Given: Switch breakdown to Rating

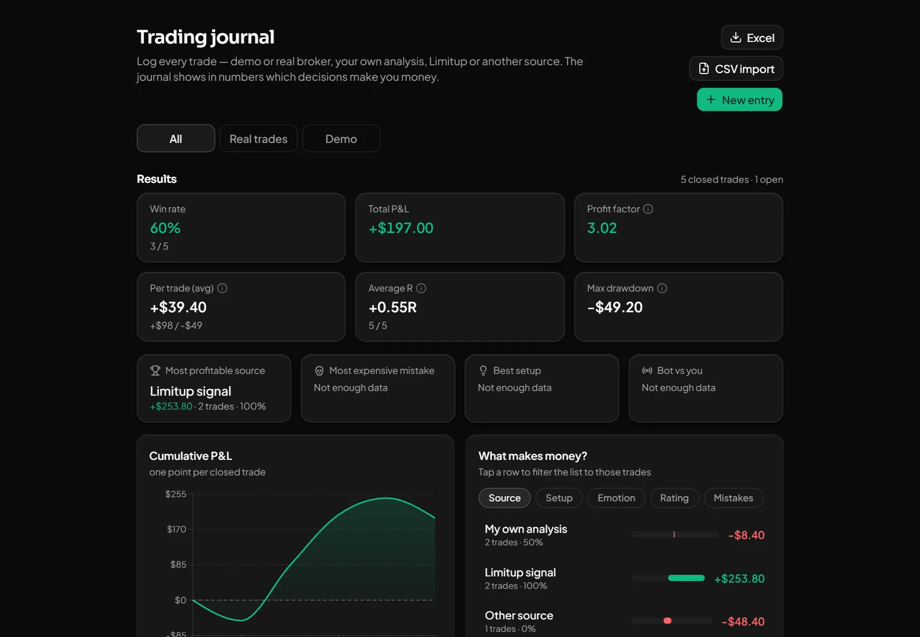Looking at the screenshot, I should (674, 498).
